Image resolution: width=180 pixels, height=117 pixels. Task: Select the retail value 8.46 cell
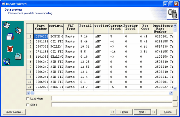click(x=86, y=42)
